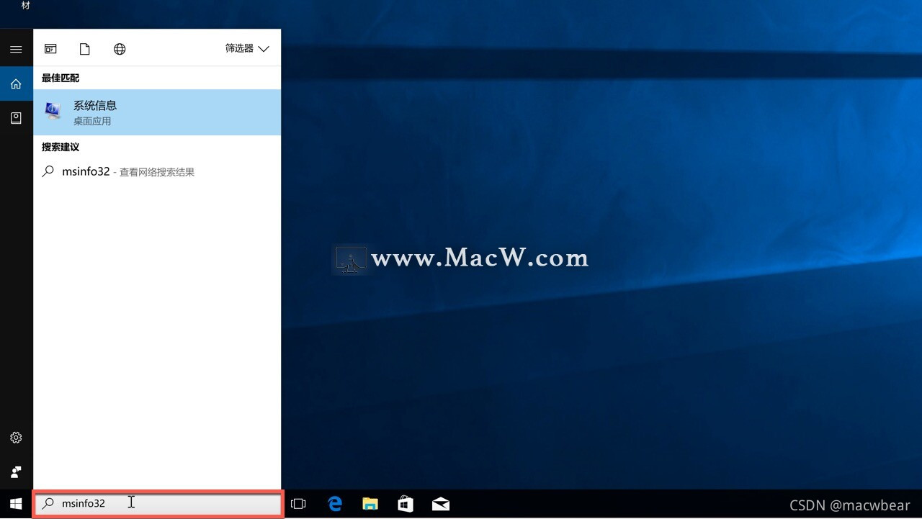Click the magnifier icon in search box
The image size is (922, 519).
pyautogui.click(x=48, y=503)
